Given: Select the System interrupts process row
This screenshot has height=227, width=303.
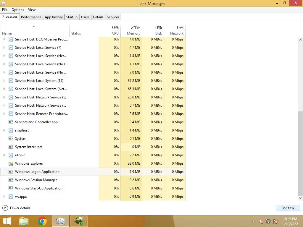Looking at the screenshot, I should pyautogui.click(x=93, y=147).
